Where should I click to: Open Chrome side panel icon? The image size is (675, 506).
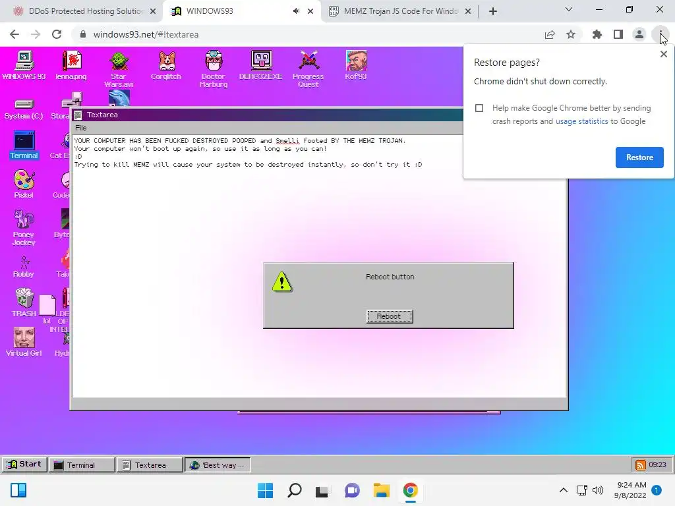(x=618, y=34)
